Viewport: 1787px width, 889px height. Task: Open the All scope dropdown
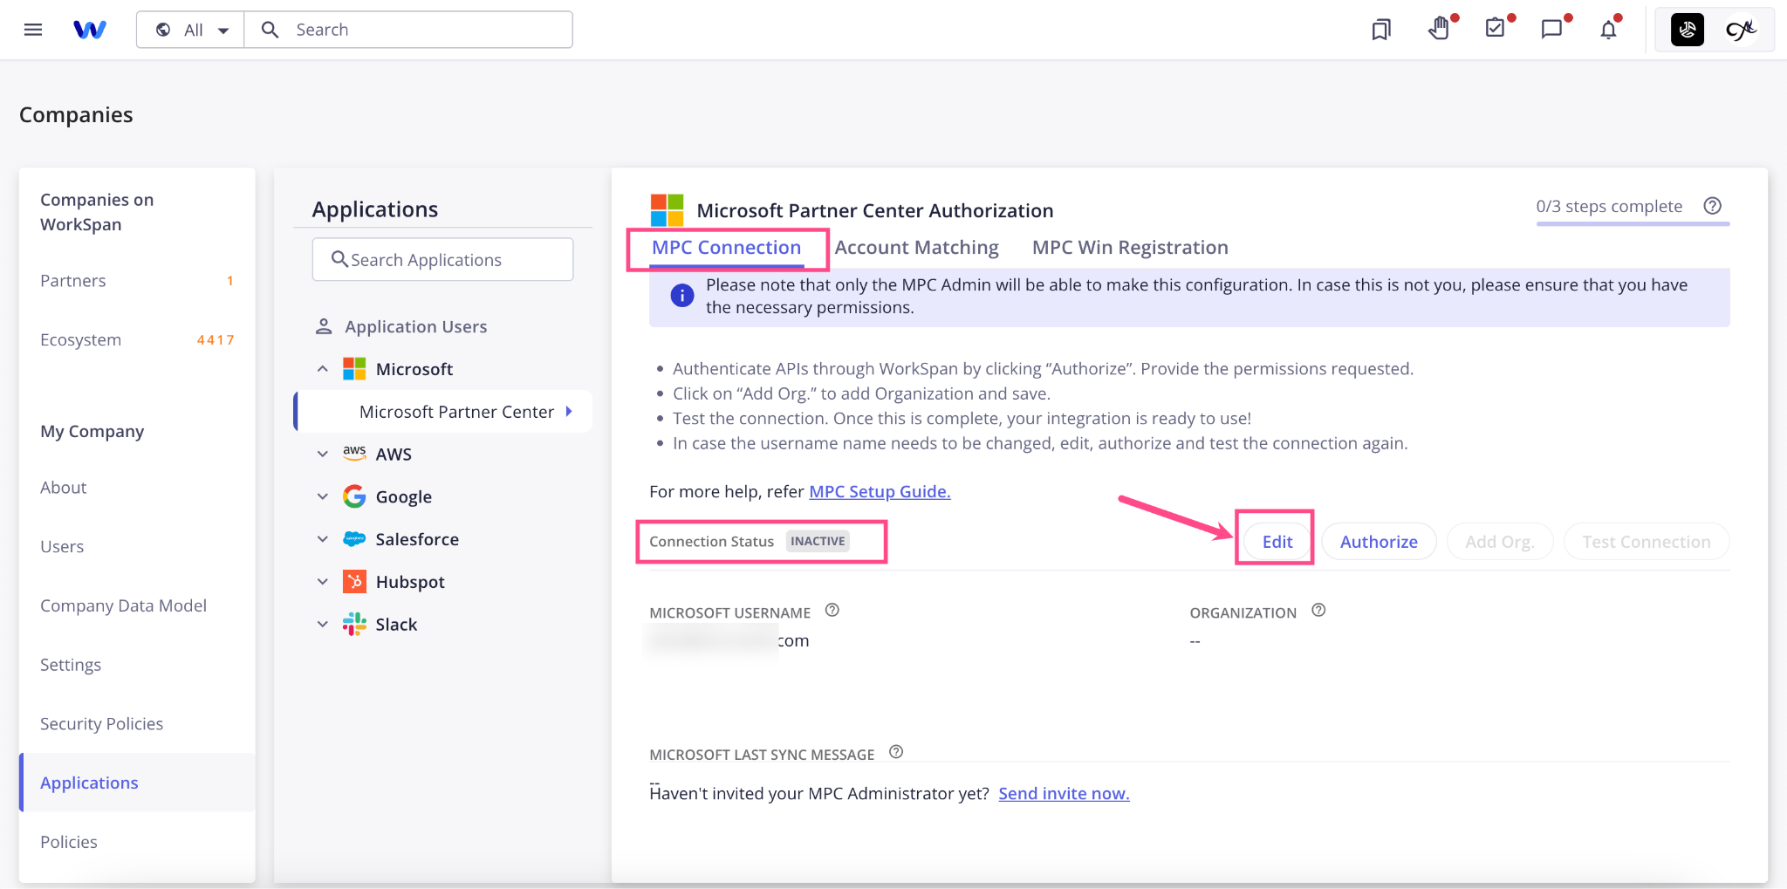pos(192,30)
